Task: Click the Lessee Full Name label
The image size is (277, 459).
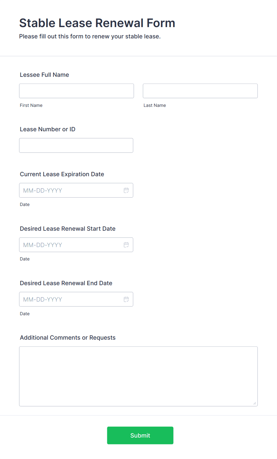Action: click(44, 75)
